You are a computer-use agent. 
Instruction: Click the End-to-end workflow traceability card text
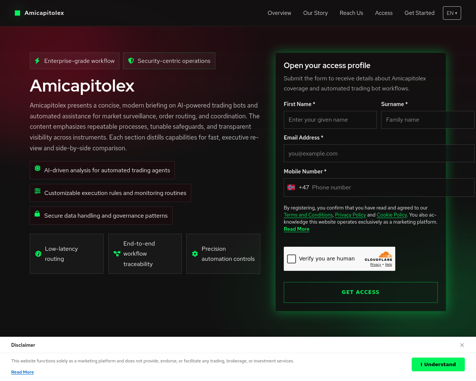coord(139,254)
